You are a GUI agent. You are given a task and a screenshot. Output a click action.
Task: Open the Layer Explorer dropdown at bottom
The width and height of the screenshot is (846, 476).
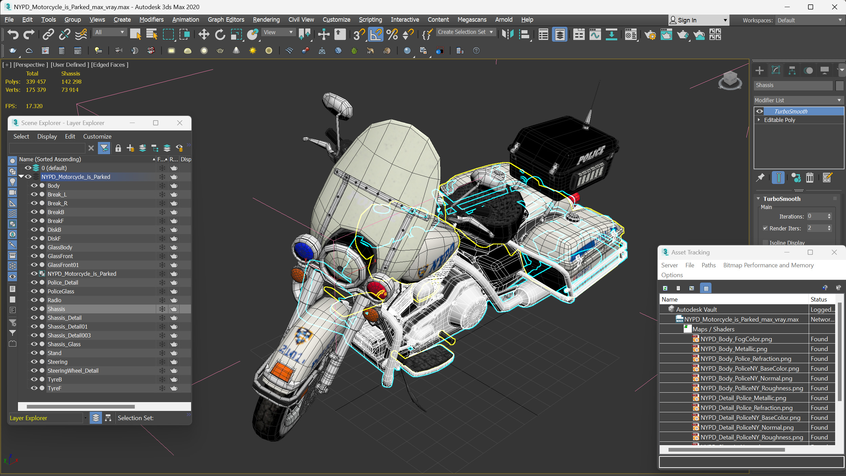(85, 418)
